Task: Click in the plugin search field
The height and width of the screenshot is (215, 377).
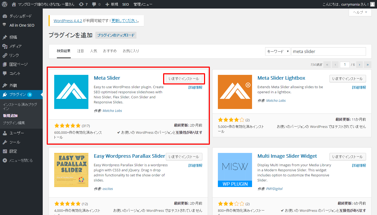Action: click(329, 51)
